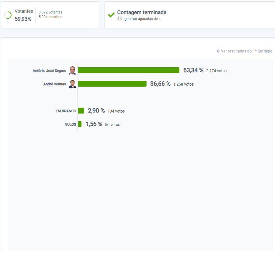Select the 36,66 % result value
This screenshot has width=275, height=253.
point(160,84)
